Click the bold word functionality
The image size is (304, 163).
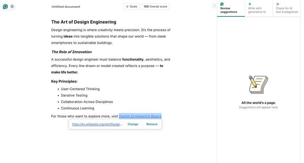point(133,59)
